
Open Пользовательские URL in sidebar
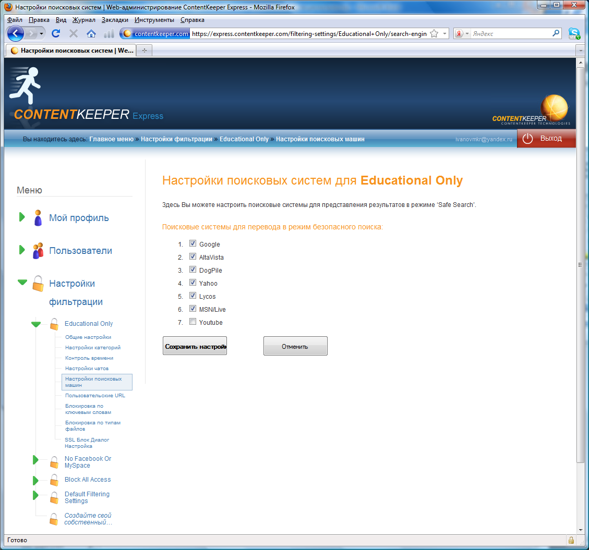tap(95, 395)
